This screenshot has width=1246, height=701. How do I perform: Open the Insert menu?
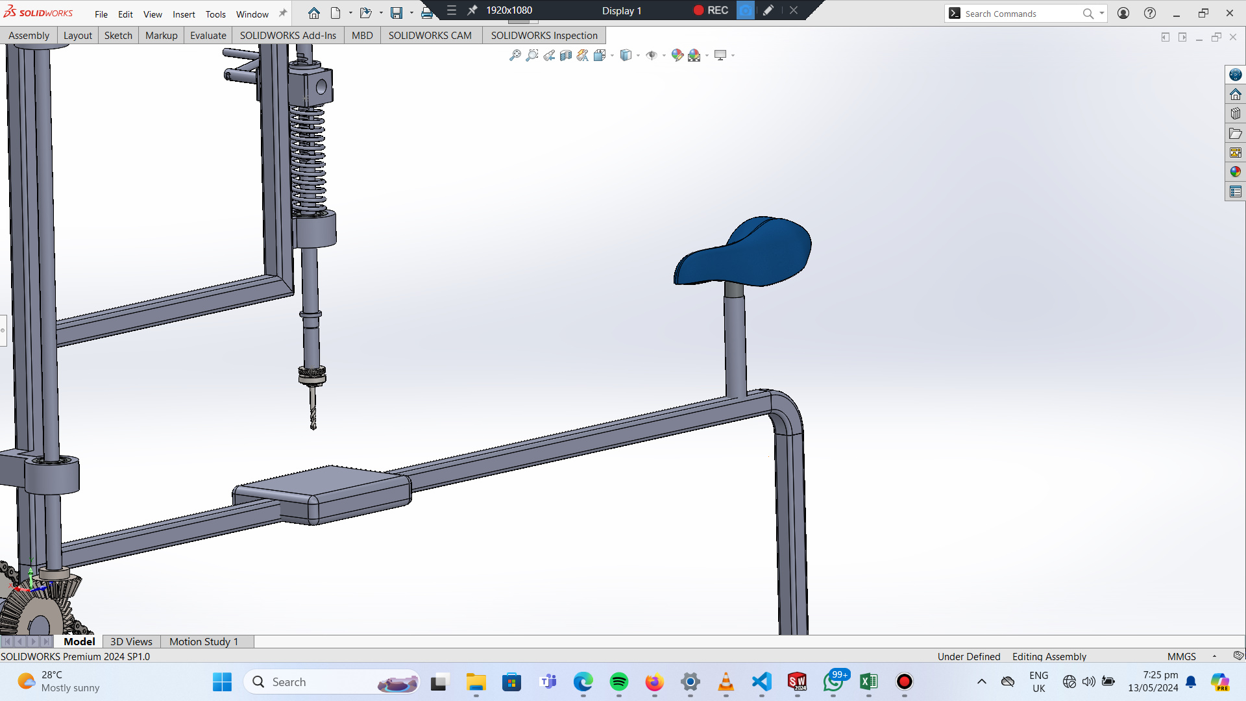[x=184, y=14]
